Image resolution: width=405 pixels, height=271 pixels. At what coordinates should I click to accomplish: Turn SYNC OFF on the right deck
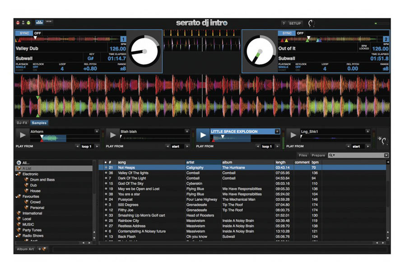click(x=301, y=33)
